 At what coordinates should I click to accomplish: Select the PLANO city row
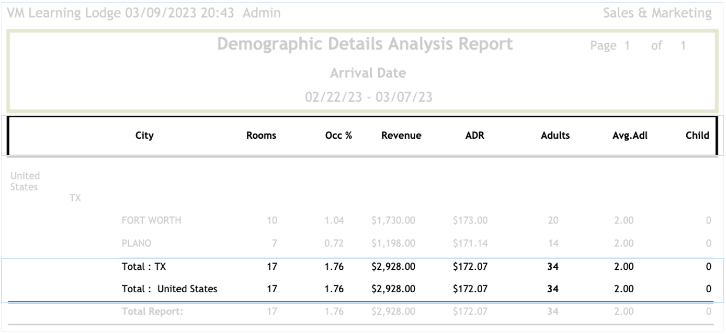137,243
